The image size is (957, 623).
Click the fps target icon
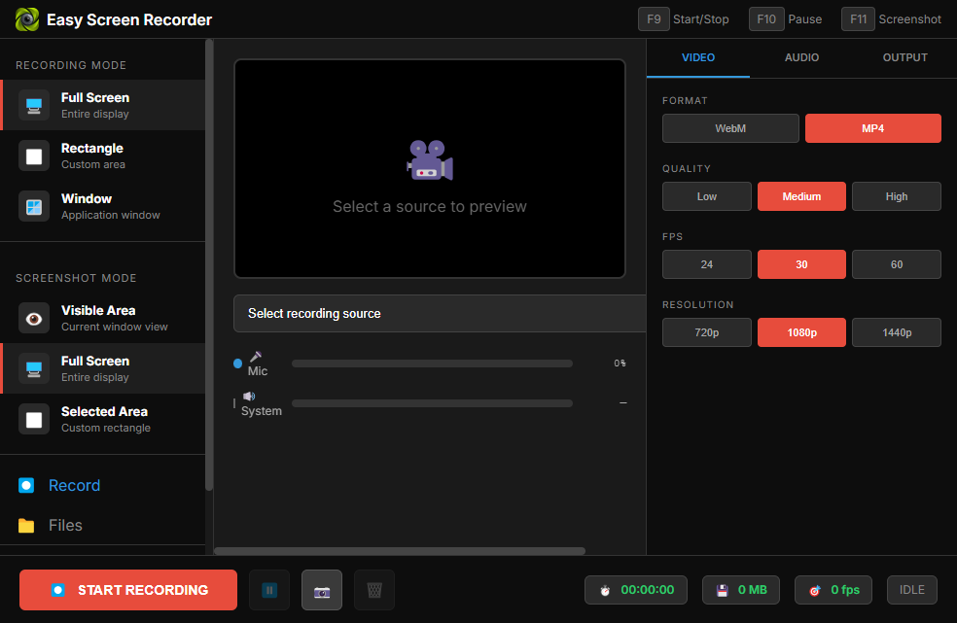point(815,590)
